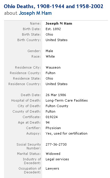The height and width of the screenshot is (178, 110).
Task: Click the Occupation value Lawyers
Action: [52, 168]
